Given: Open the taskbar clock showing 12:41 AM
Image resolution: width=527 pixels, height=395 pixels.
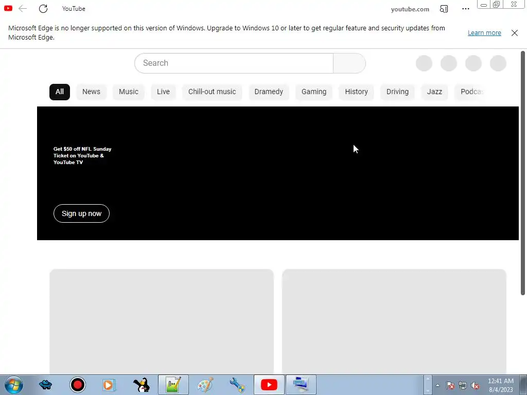Looking at the screenshot, I should pos(500,385).
